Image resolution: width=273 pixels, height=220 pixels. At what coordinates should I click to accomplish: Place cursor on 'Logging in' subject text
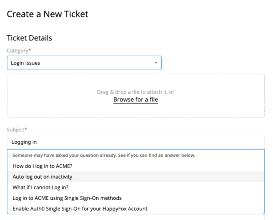[24, 142]
